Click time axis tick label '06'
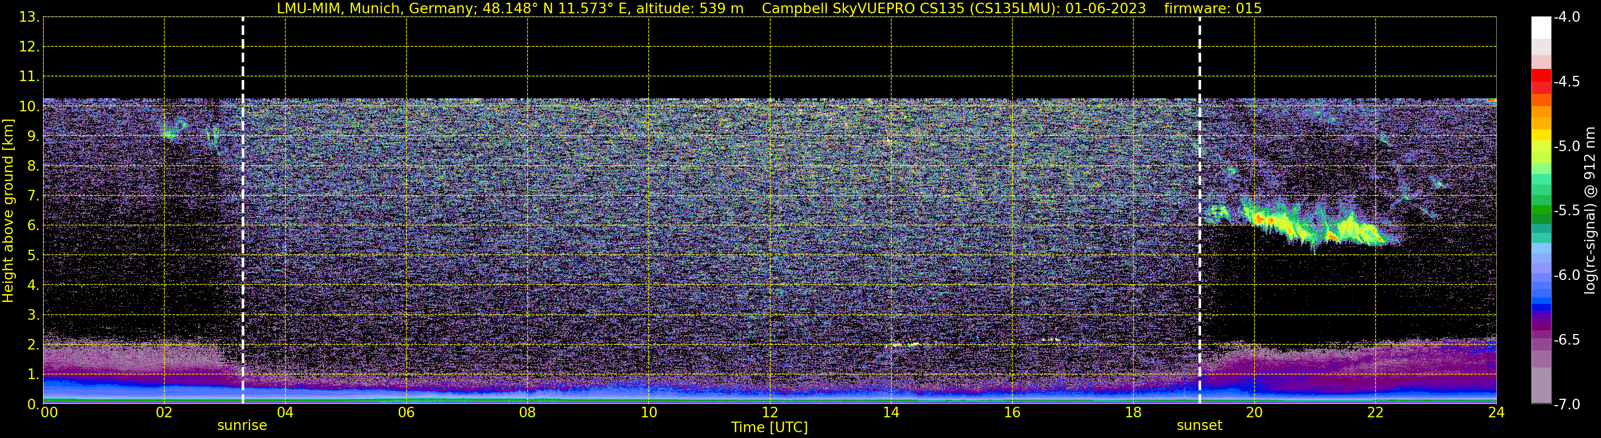The width and height of the screenshot is (1601, 438). 406,413
